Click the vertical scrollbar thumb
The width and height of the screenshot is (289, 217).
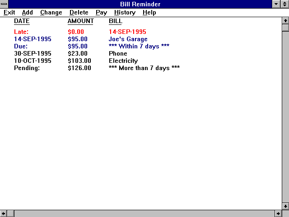click(285, 28)
